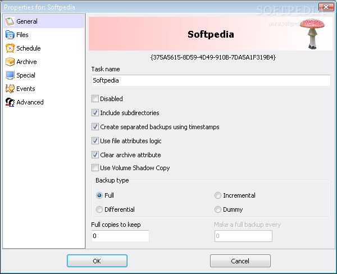337x274 pixels.
Task: Click the Backup type group label
Action: coord(112,180)
